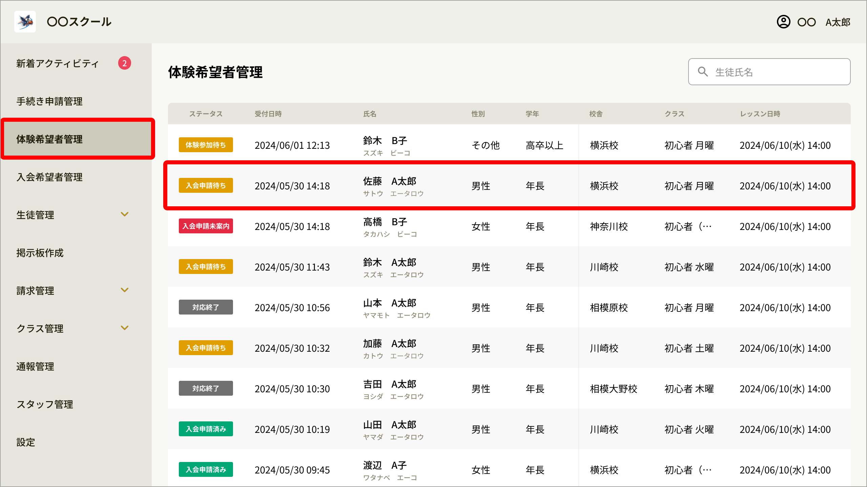Expand the クラス管理 submenu chevron
Screen dimensions: 867x487
tap(125, 328)
